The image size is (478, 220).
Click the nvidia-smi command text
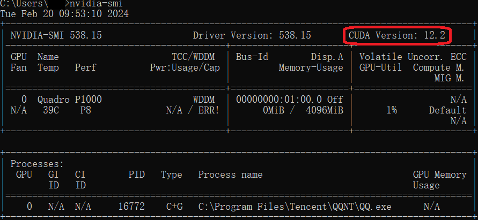point(98,4)
